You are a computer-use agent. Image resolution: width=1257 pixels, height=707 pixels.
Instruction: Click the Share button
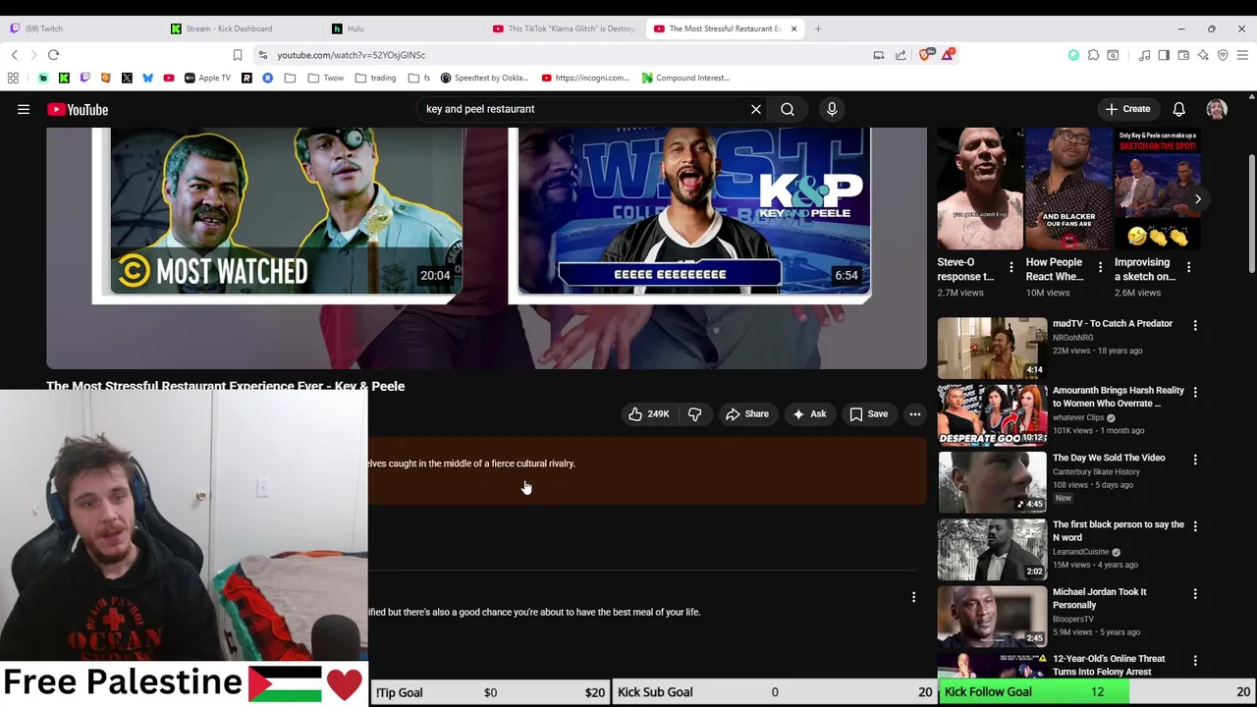pos(747,413)
